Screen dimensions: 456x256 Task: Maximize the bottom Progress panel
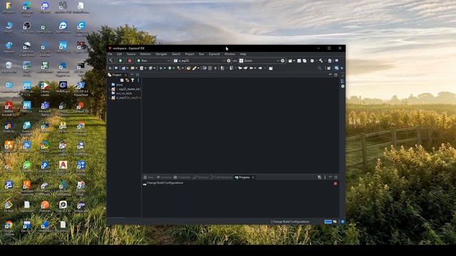[336, 177]
